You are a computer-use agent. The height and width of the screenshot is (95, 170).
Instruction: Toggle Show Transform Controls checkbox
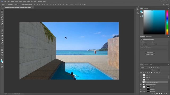(21, 4)
